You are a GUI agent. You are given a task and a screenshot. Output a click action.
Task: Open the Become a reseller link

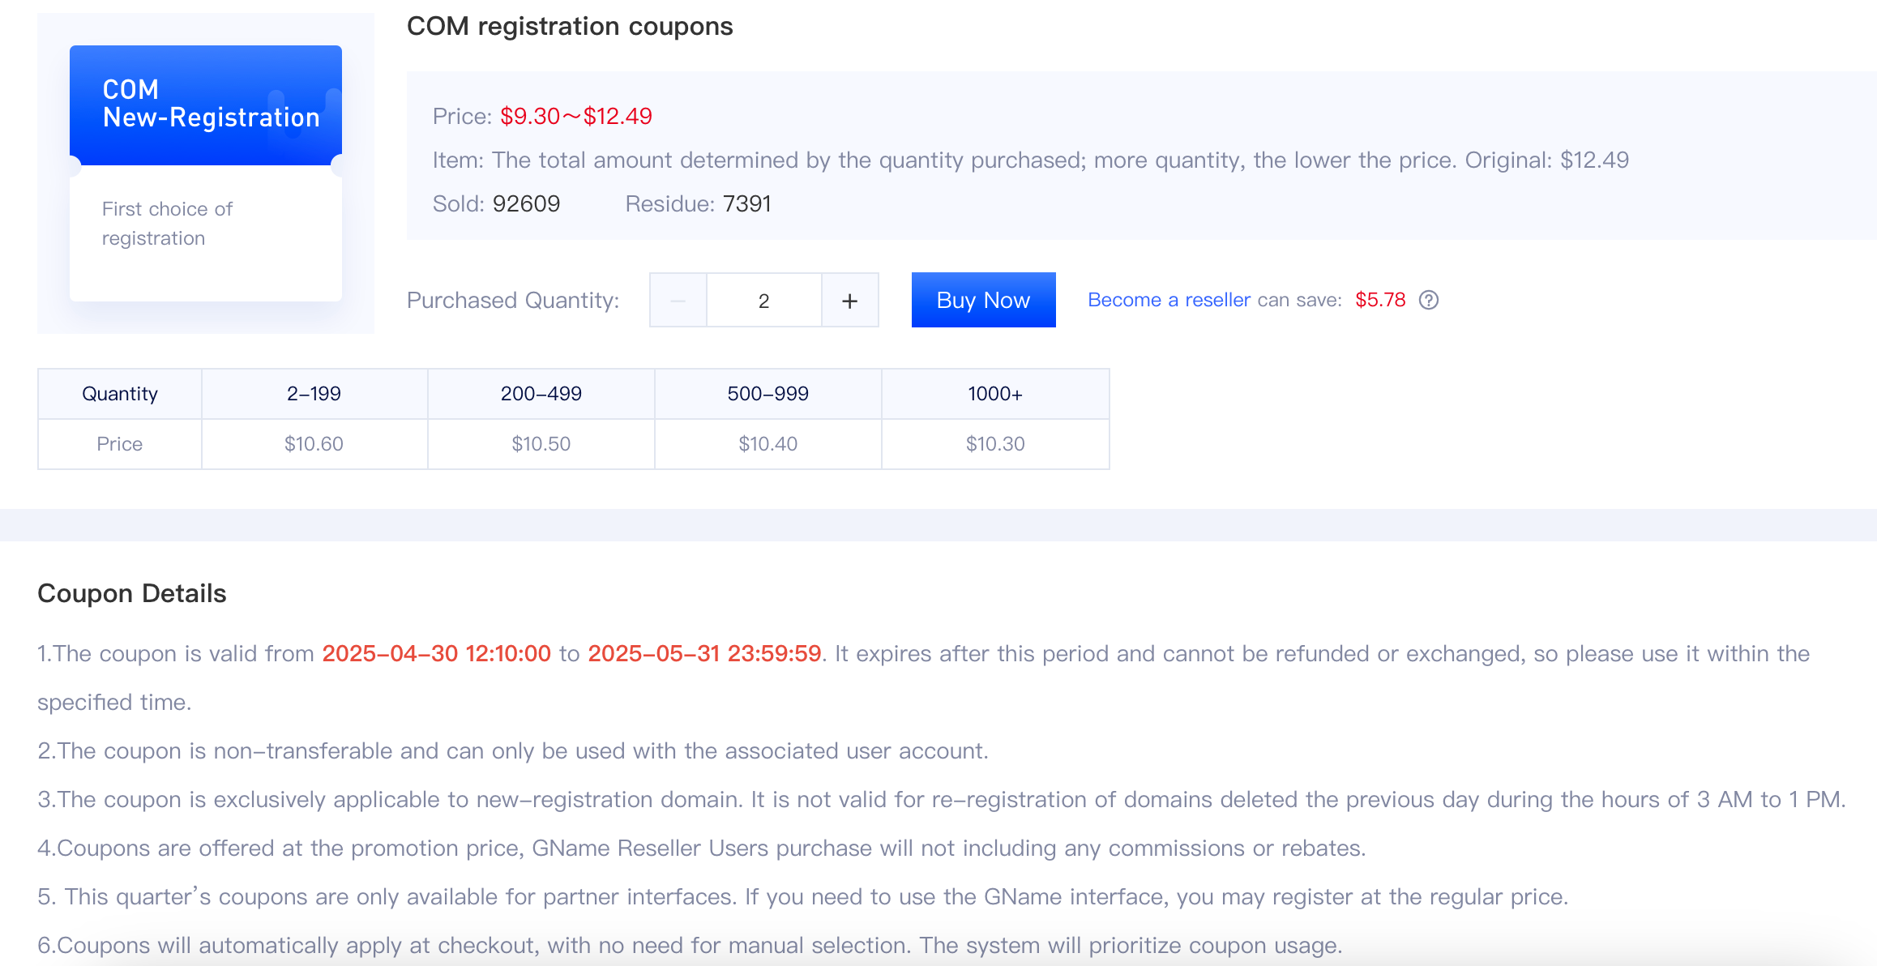(1169, 300)
